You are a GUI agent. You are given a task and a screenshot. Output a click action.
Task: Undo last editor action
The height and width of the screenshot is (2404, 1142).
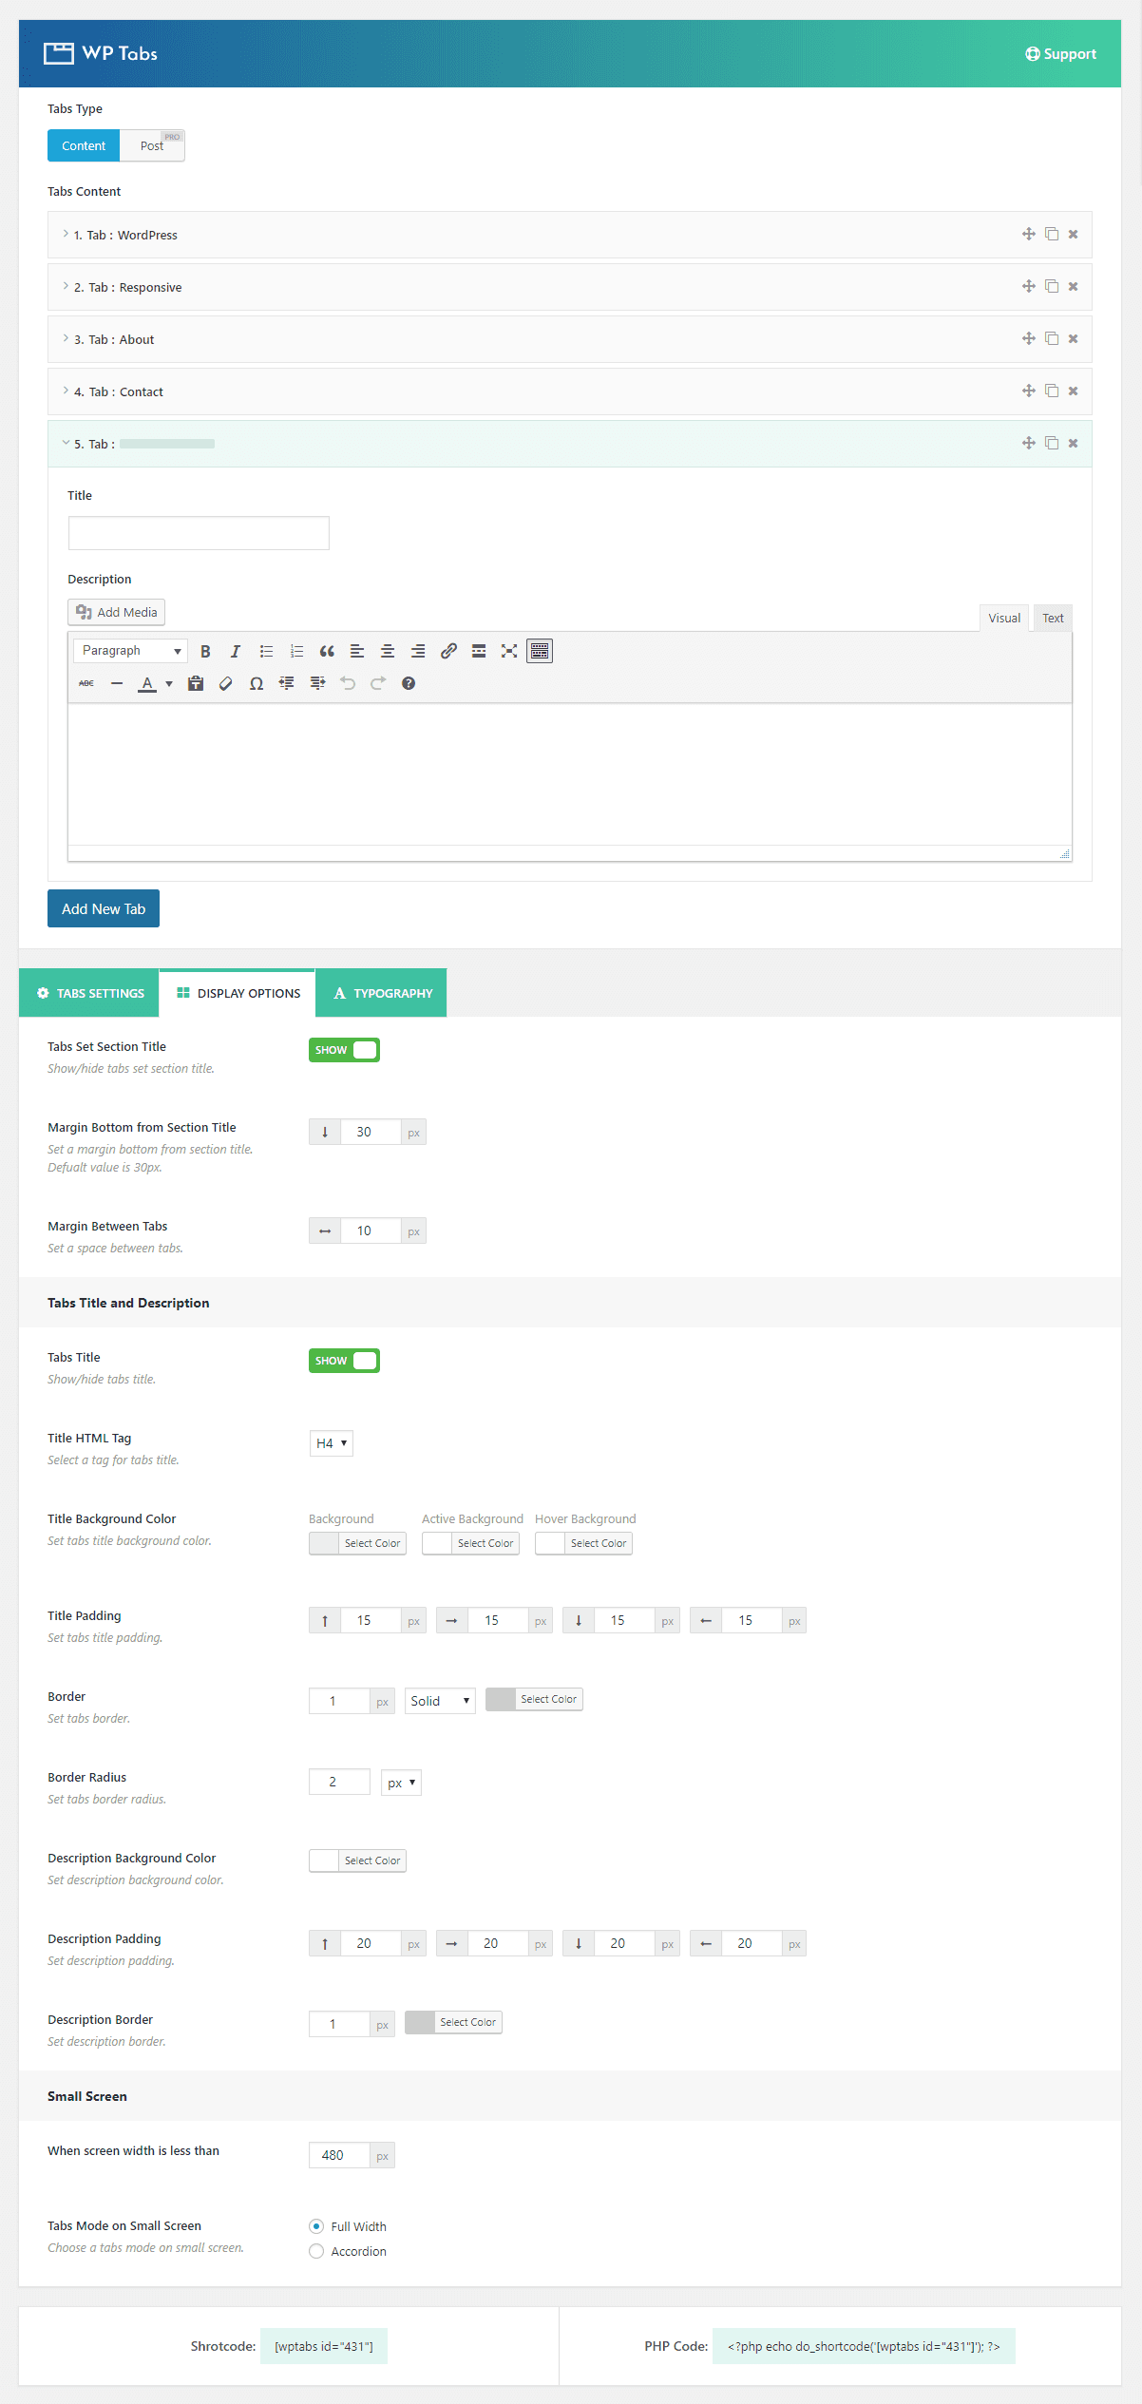point(348,683)
